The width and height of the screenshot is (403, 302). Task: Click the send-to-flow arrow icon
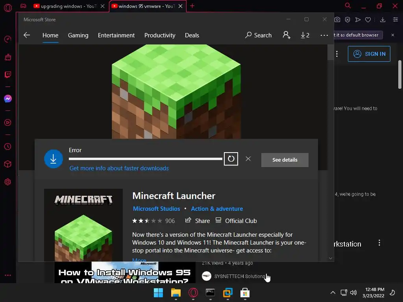[x=358, y=20]
